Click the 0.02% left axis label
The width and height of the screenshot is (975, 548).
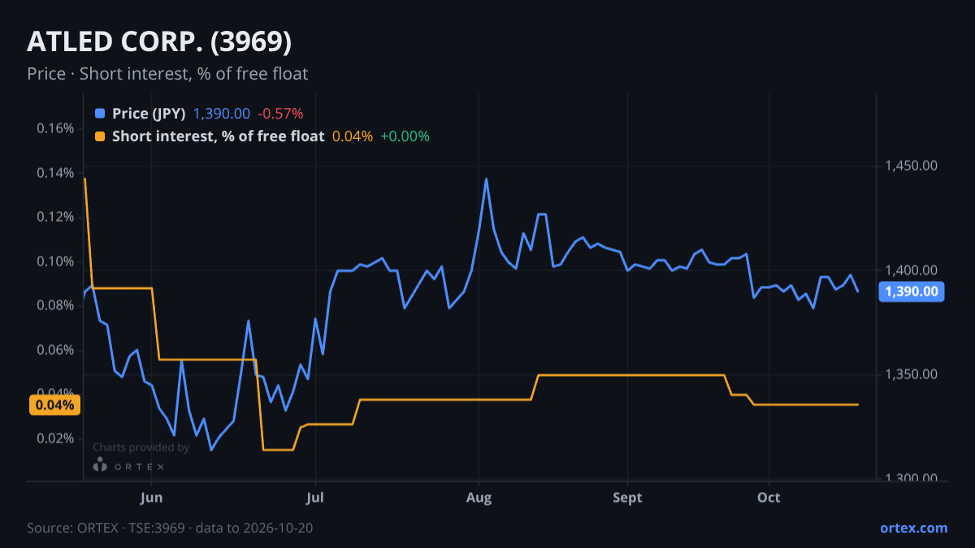click(x=55, y=438)
